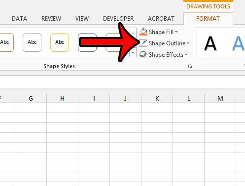
Task: Expand the Shape Outline dropdown arrow
Action: click(x=188, y=43)
